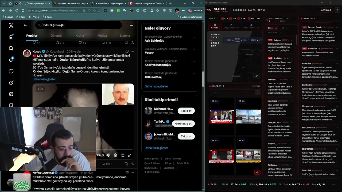Click the X logo at top of sidebar
The height and width of the screenshot is (192, 342).
11,26
